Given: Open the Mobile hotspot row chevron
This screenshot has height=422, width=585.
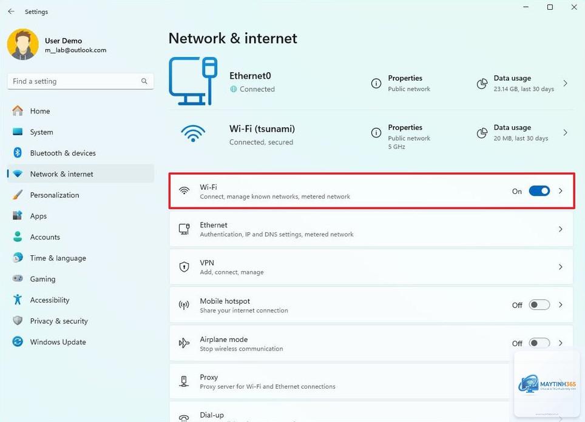Looking at the screenshot, I should (560, 304).
